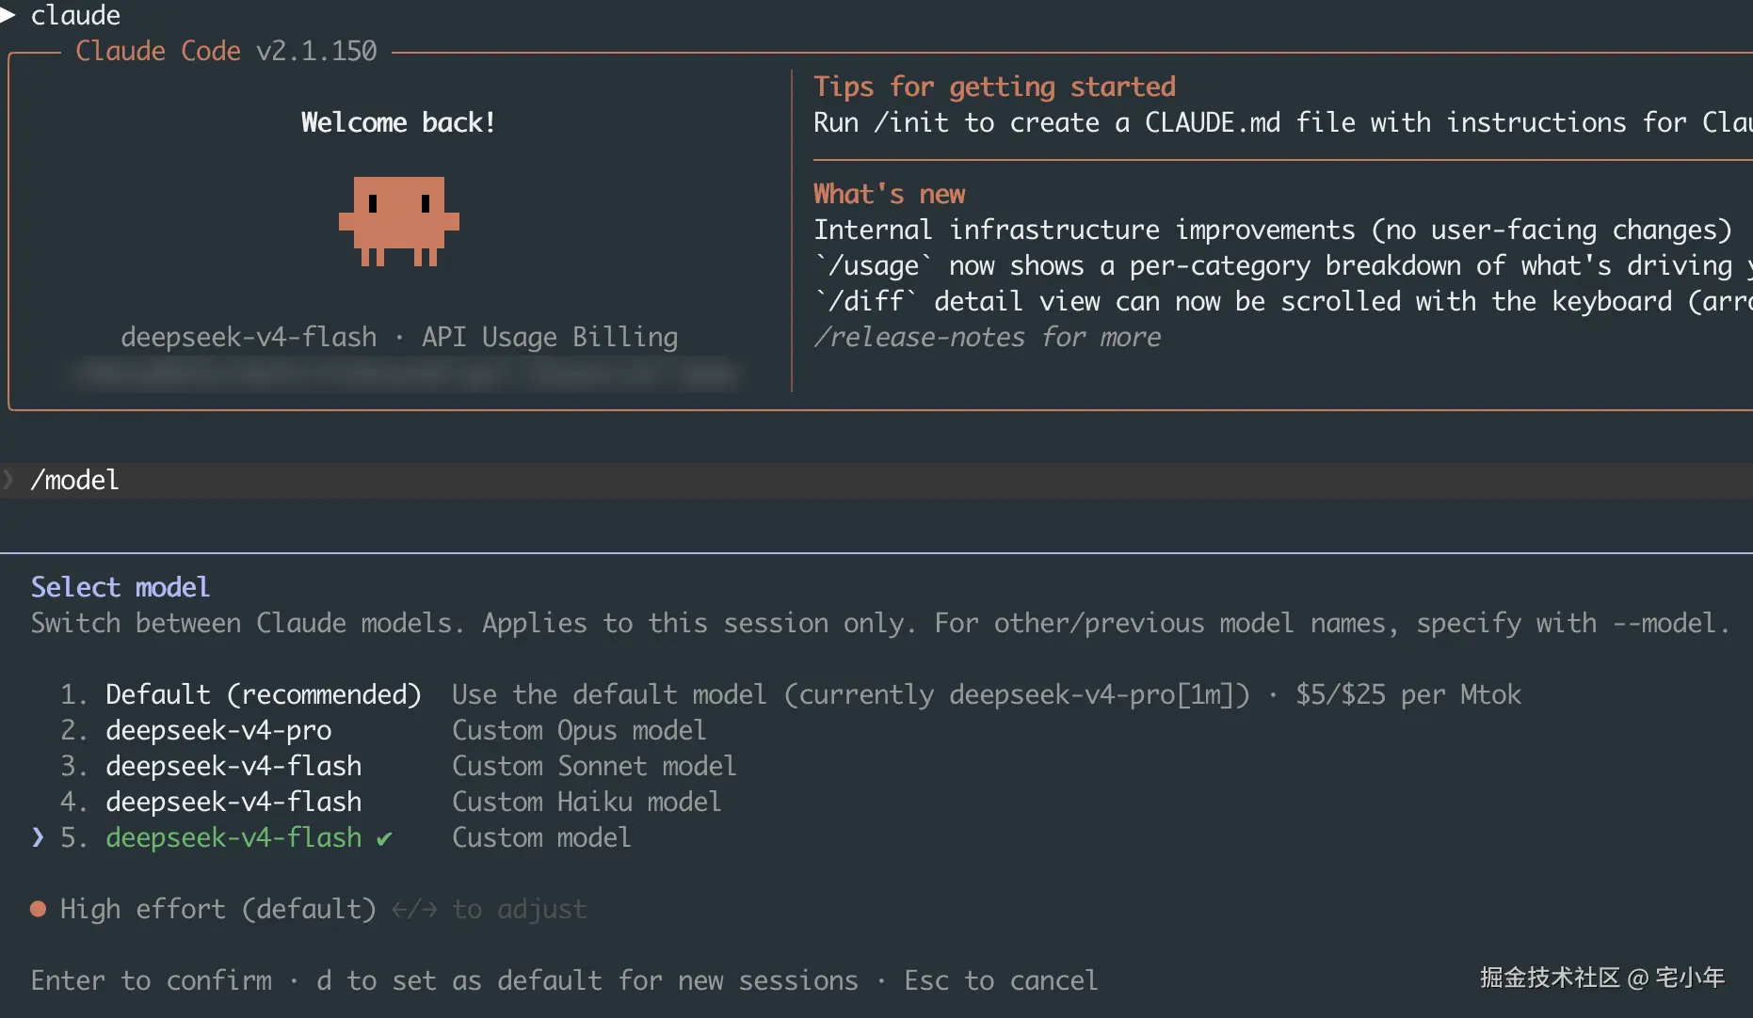Click the green checkmark beside deepseek-v4-flash

pos(384,838)
